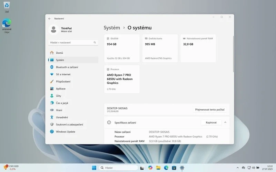
Task: Open the Síť a internet section
Action: tap(63, 74)
